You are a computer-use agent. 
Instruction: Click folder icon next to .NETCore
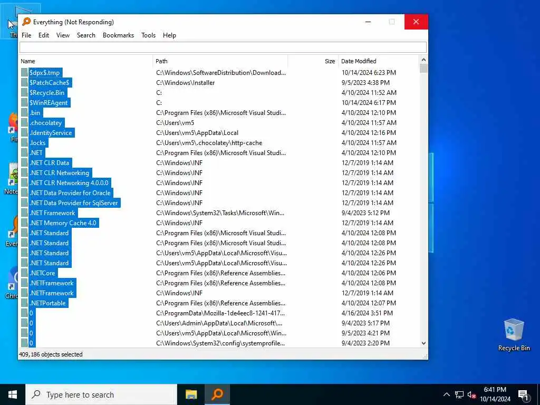click(x=24, y=273)
